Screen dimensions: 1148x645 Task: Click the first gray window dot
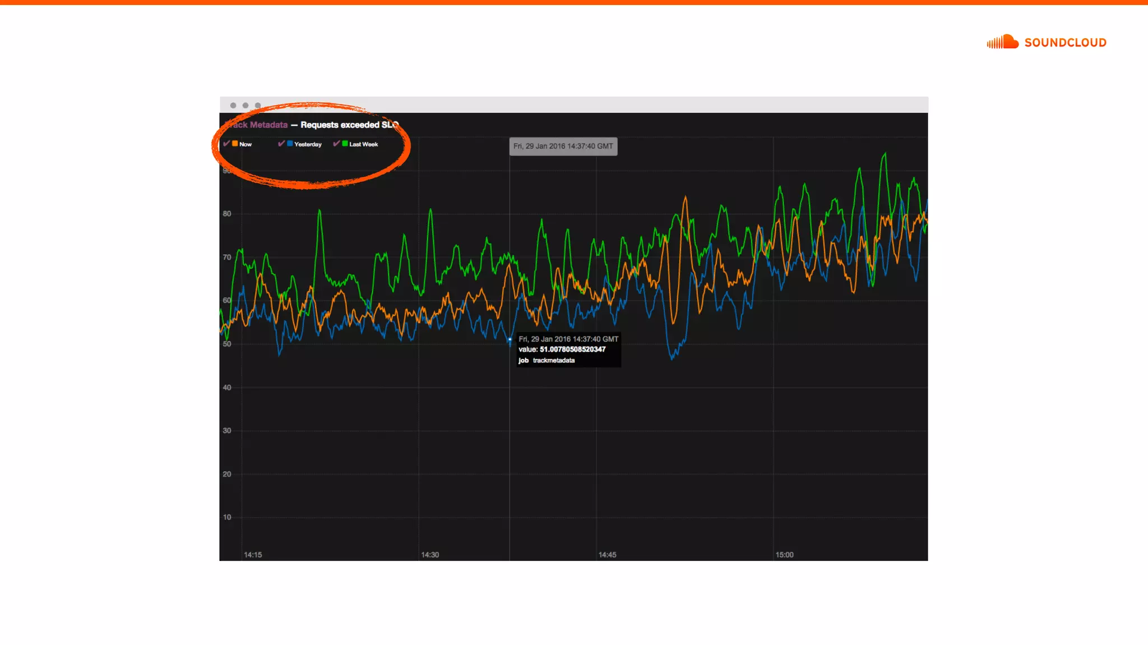point(233,105)
